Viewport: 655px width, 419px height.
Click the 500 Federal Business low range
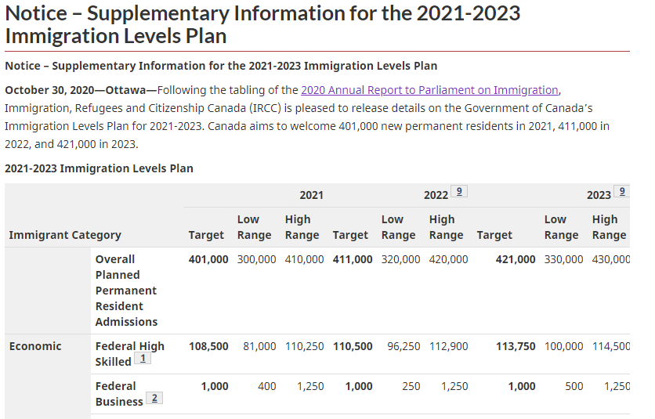pos(574,386)
